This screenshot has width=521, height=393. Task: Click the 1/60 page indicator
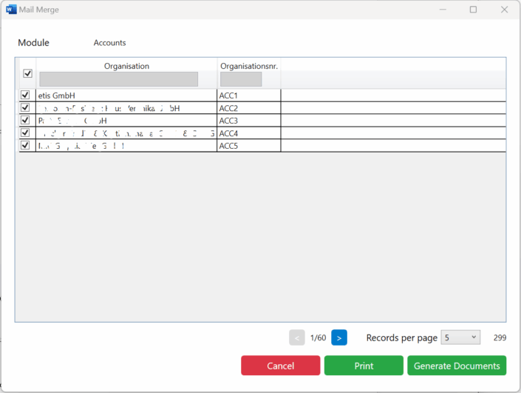318,337
